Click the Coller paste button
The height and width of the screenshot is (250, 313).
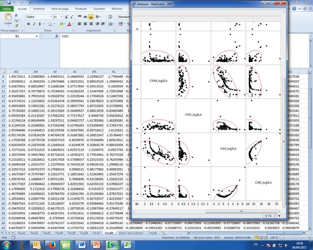8,19
